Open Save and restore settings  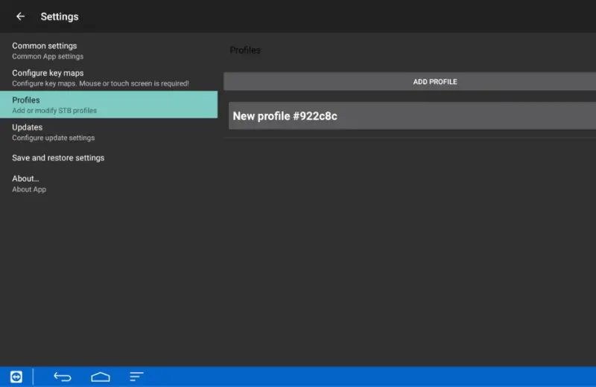[x=58, y=158]
